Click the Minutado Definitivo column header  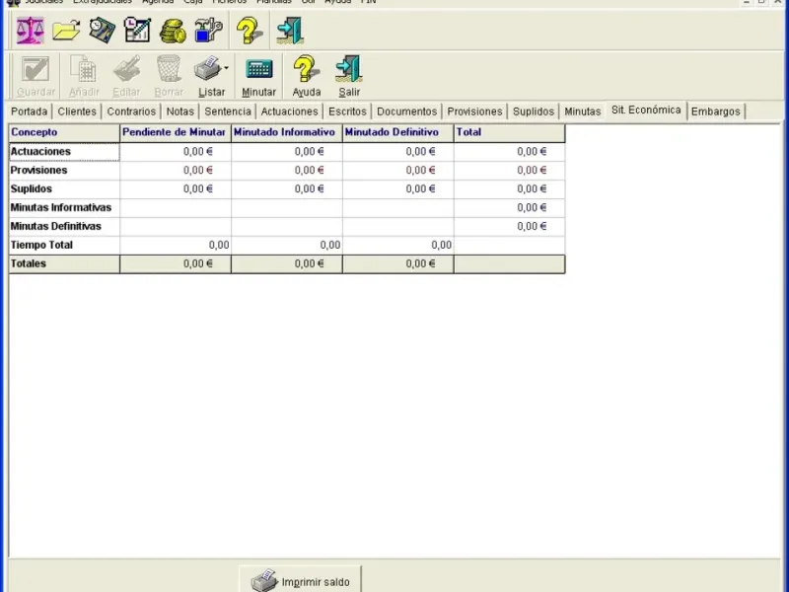coord(398,133)
